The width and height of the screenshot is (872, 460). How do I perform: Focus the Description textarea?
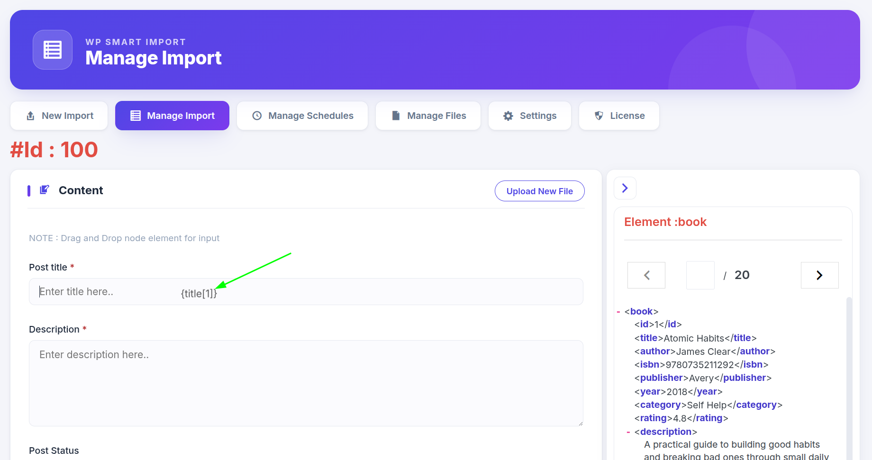(x=306, y=383)
